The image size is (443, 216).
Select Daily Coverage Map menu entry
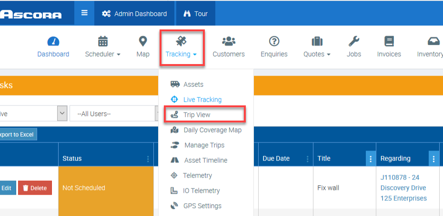[x=212, y=130]
